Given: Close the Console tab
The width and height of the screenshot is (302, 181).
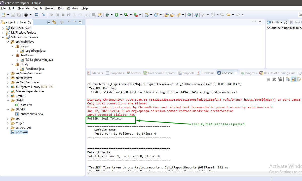Looking at the screenshot, I should tap(236, 73).
